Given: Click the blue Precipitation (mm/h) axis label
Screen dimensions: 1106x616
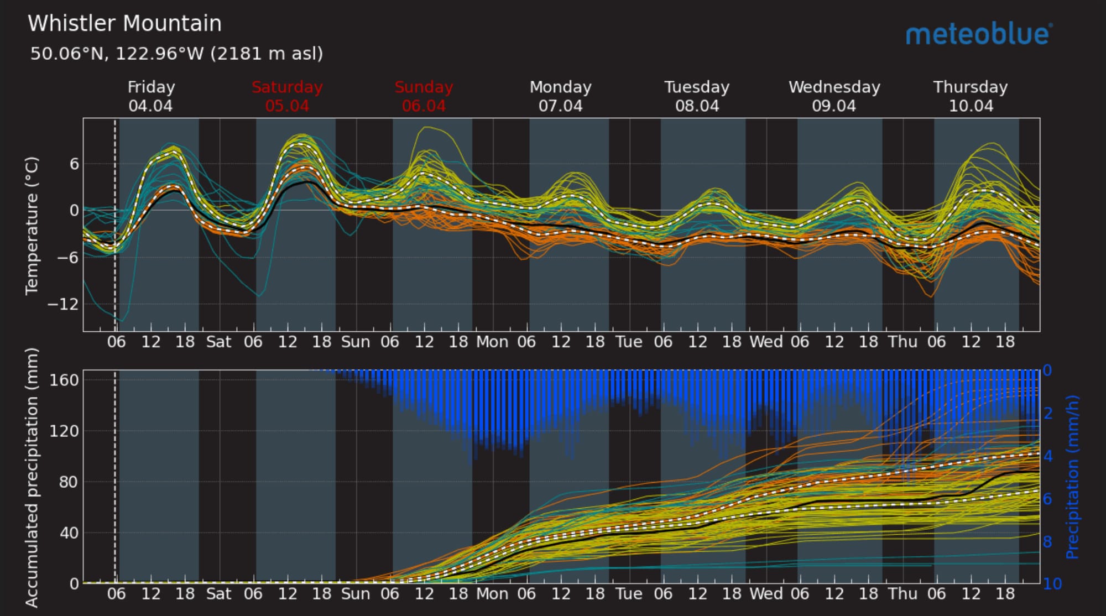Looking at the screenshot, I should tap(1072, 477).
